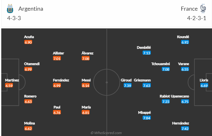Select Martínez's 6.59 rating badge
Viewport: 212px width, 136px height.
(9, 85)
